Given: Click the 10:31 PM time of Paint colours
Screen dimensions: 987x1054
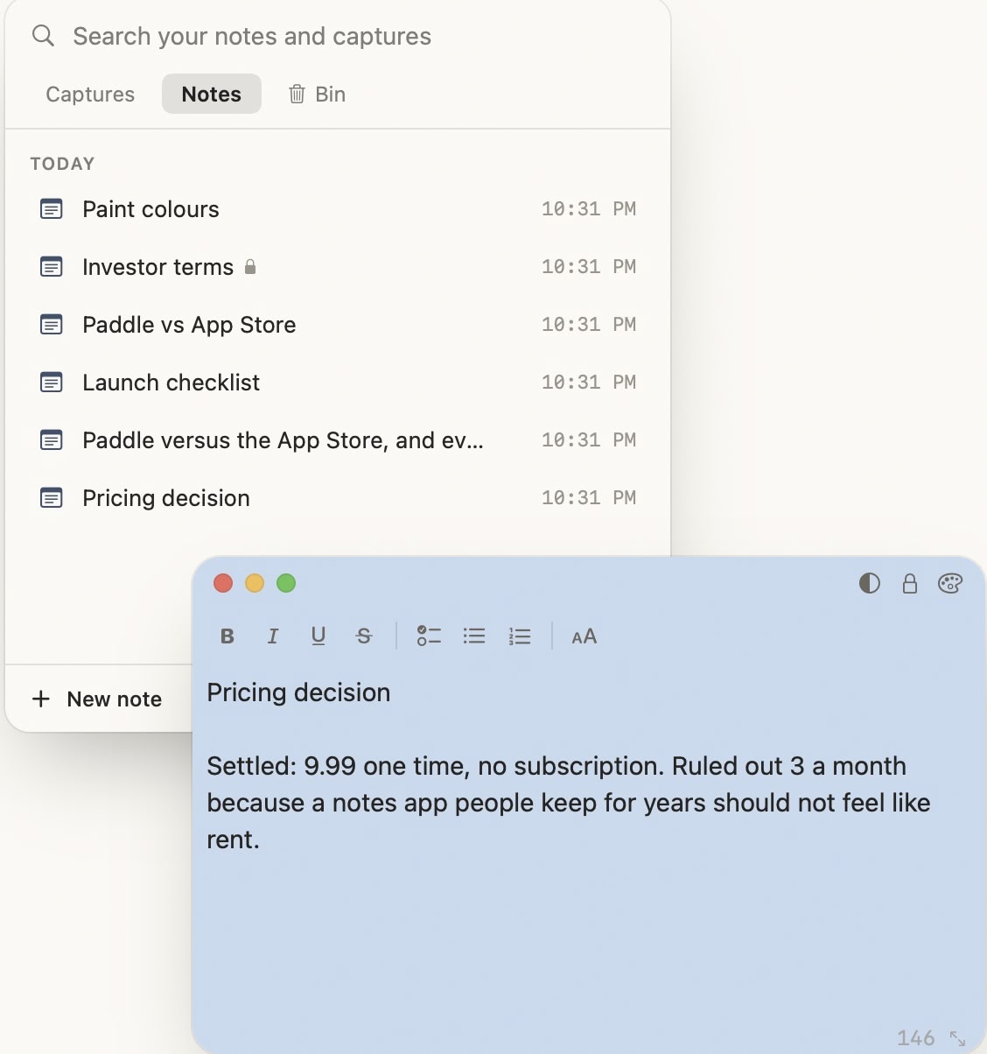Looking at the screenshot, I should point(589,209).
